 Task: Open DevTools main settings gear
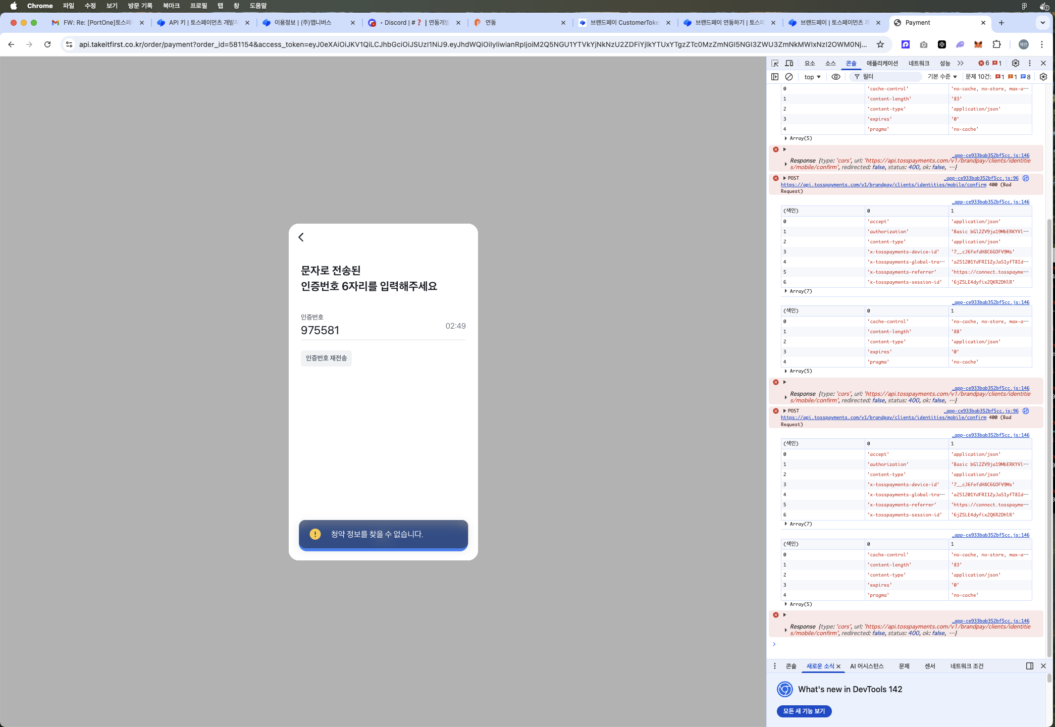[1016, 63]
